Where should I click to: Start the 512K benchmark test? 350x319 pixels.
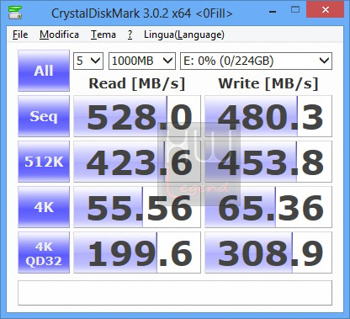click(x=44, y=162)
